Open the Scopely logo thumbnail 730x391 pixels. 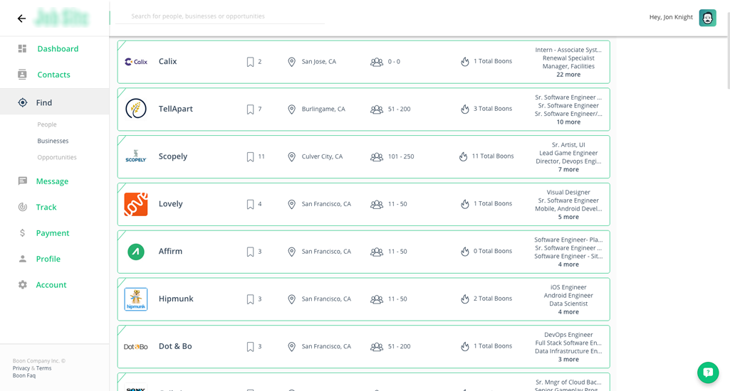(136, 156)
